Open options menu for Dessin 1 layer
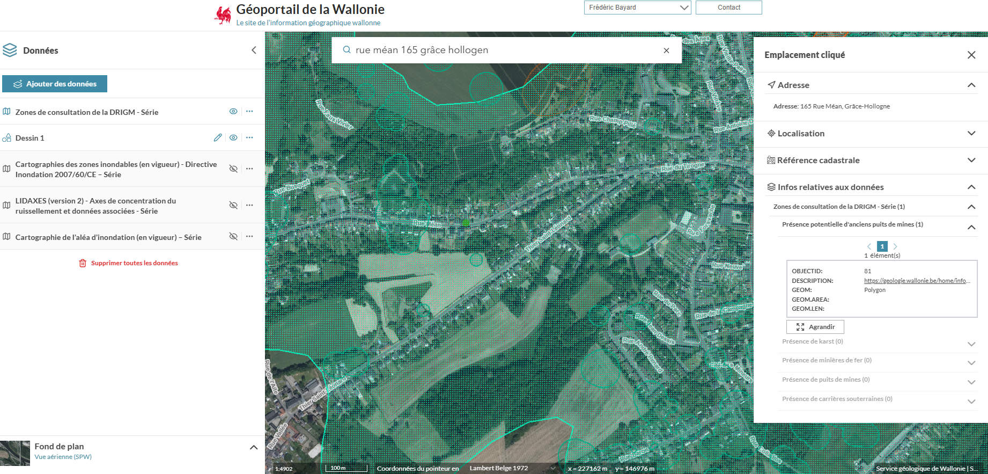988x474 pixels. (x=249, y=137)
